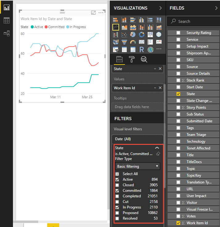220x227 pixels.
Task: Select the Matrix visualization
Action: click(x=133, y=49)
